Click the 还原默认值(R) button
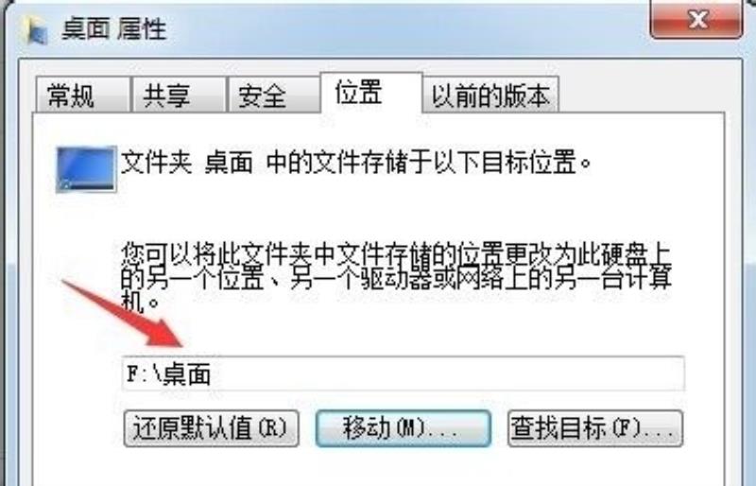756x486 pixels. pos(211,428)
